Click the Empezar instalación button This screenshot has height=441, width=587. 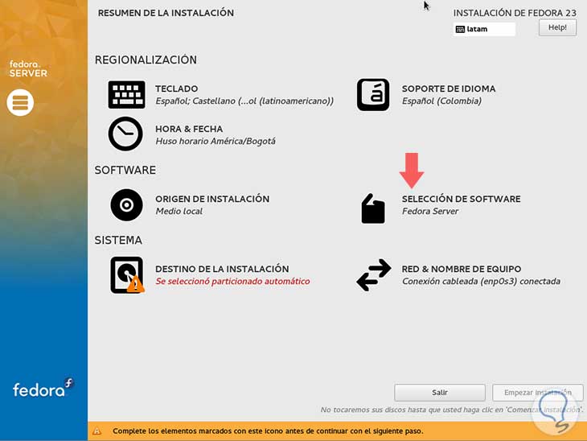[538, 392]
